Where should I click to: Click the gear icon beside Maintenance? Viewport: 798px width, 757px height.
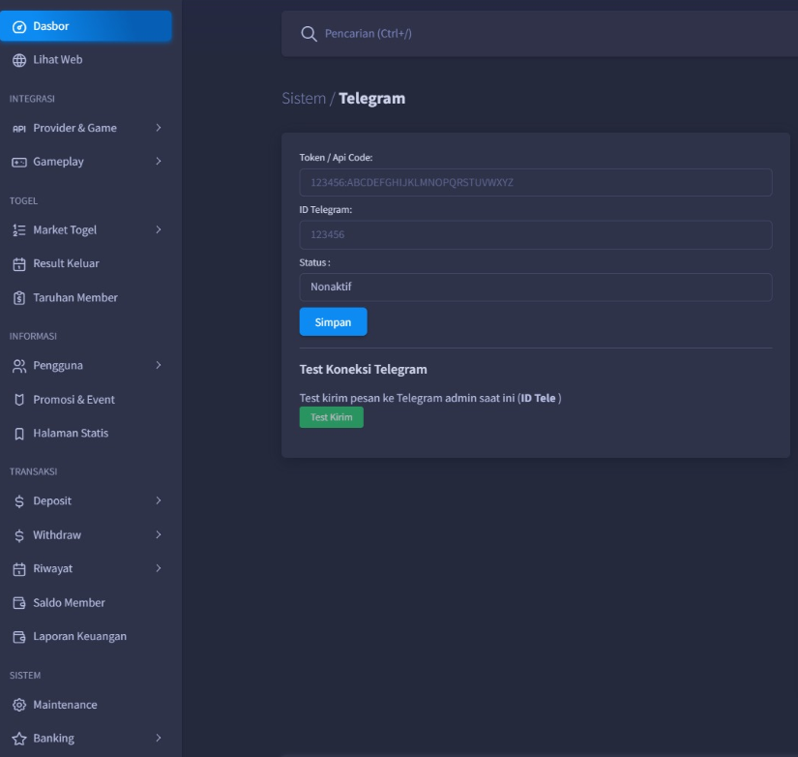[18, 705]
